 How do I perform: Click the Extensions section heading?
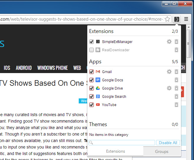pos(101,31)
